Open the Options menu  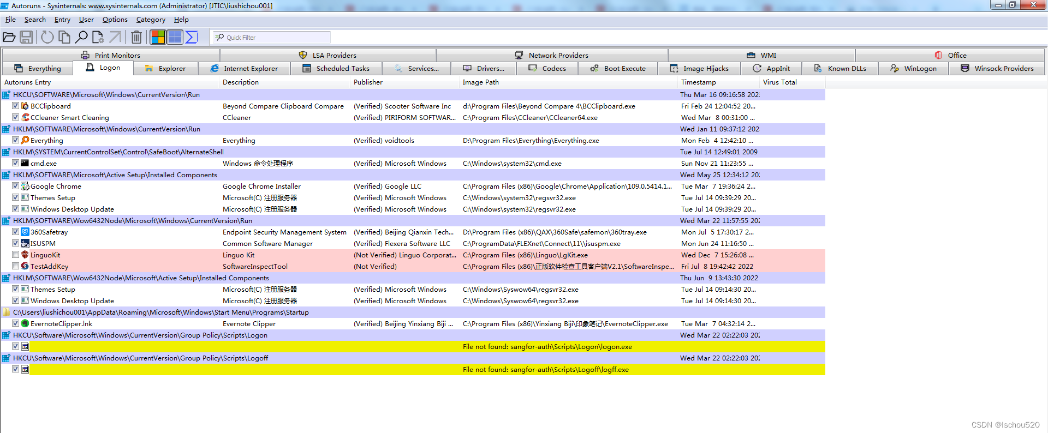[x=115, y=20]
